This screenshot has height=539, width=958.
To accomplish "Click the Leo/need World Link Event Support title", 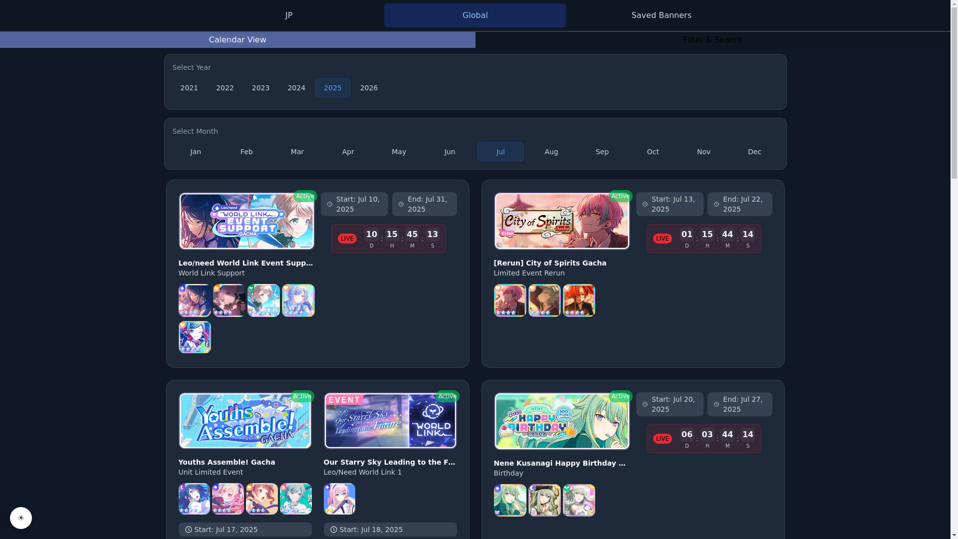I will click(246, 263).
